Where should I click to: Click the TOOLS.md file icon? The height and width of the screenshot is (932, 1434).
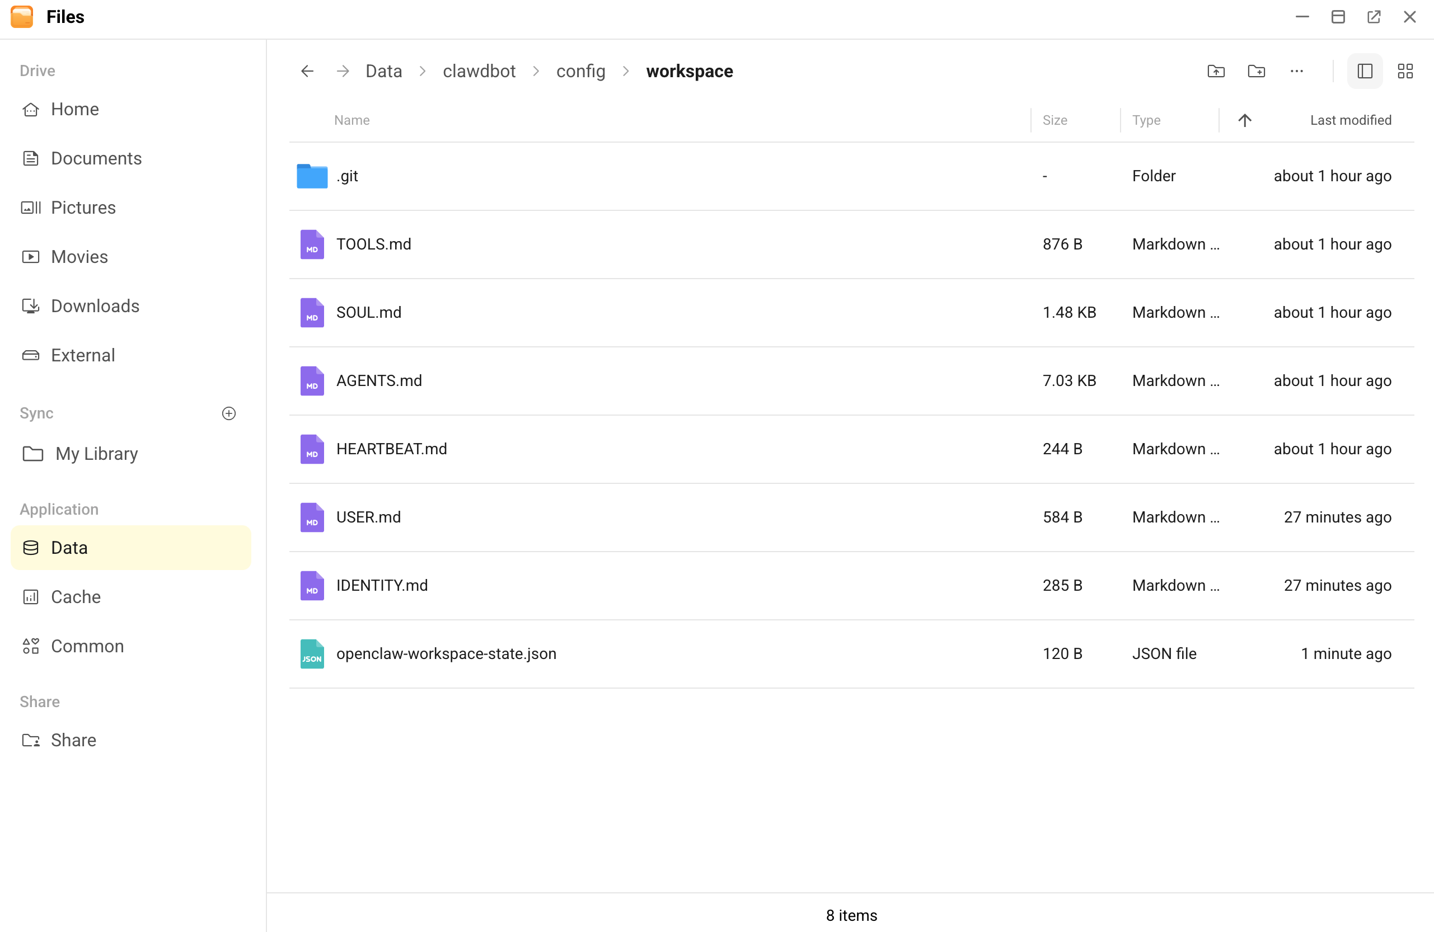coord(312,244)
